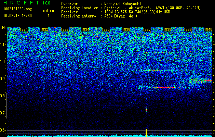215x137 pixels.
Task: Click the 1833 time marker
Action: click(65, 29)
